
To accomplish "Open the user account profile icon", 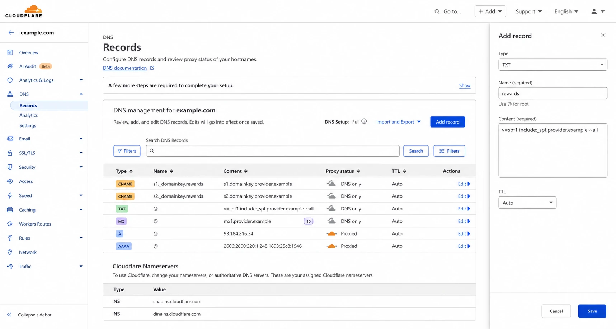I will tap(594, 11).
